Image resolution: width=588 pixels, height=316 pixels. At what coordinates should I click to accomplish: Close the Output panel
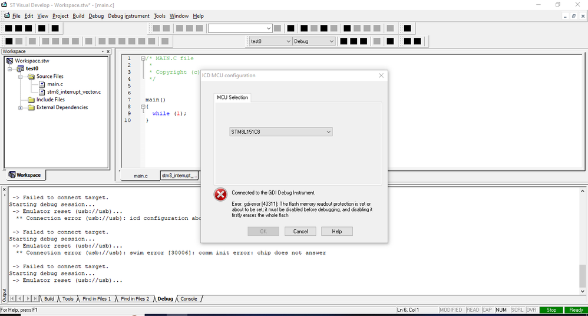(x=4, y=189)
